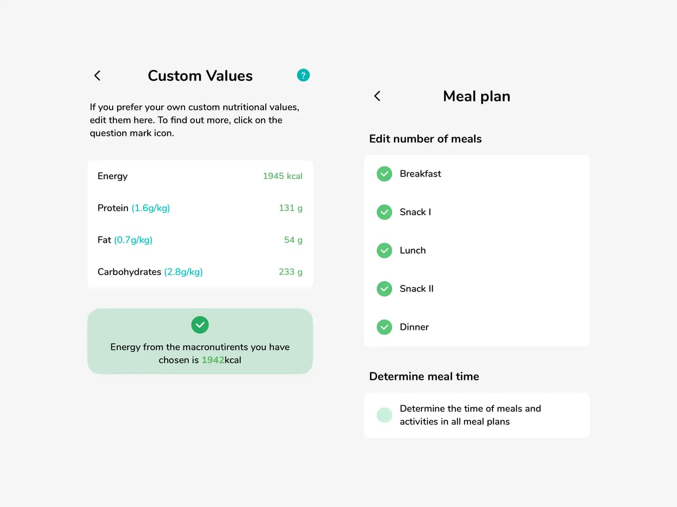Click green check icon in energy banner
Image resolution: width=677 pixels, height=507 pixels.
click(x=200, y=325)
